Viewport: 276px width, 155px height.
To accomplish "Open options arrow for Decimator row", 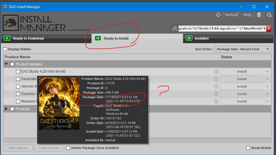I will tap(268, 79).
